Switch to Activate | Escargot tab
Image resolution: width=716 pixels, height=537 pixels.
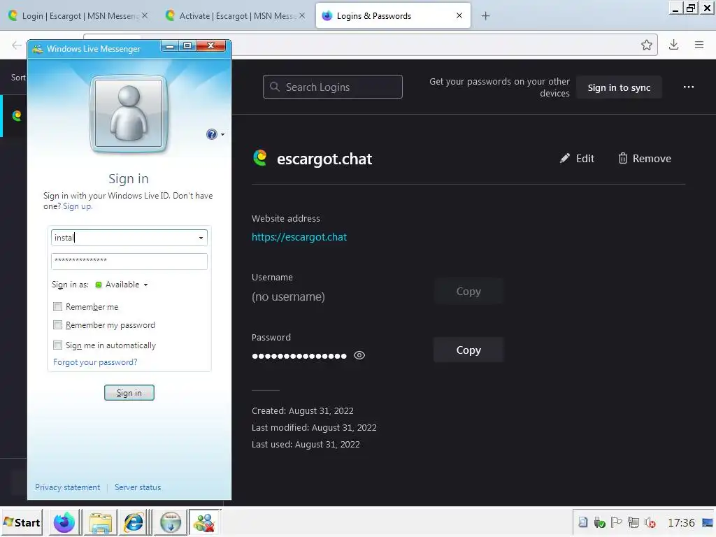234,15
